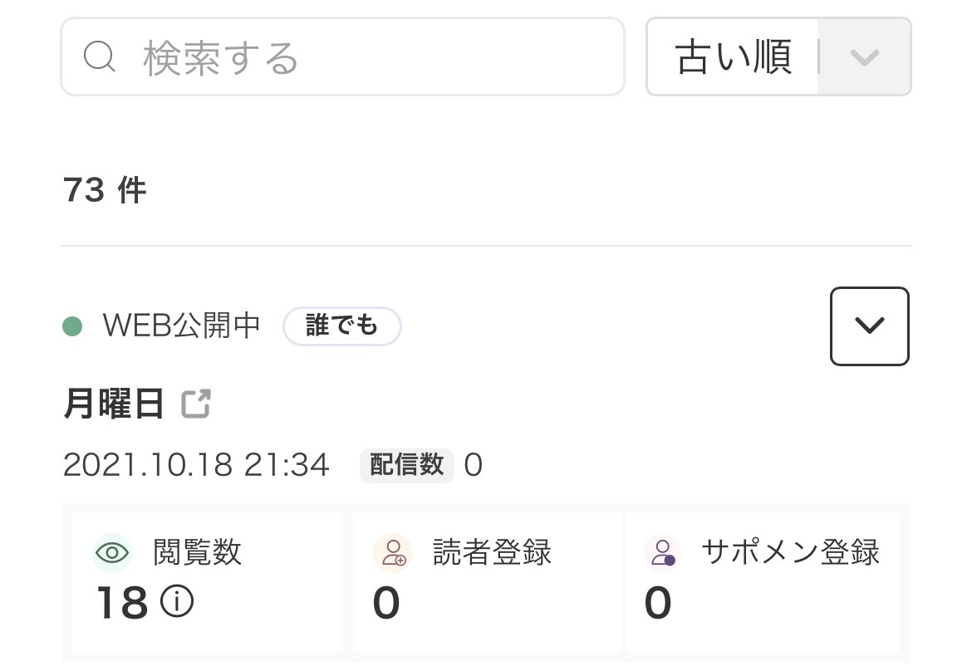The width and height of the screenshot is (972, 671).
Task: Select the 読者登録 stats card
Action: (487, 581)
